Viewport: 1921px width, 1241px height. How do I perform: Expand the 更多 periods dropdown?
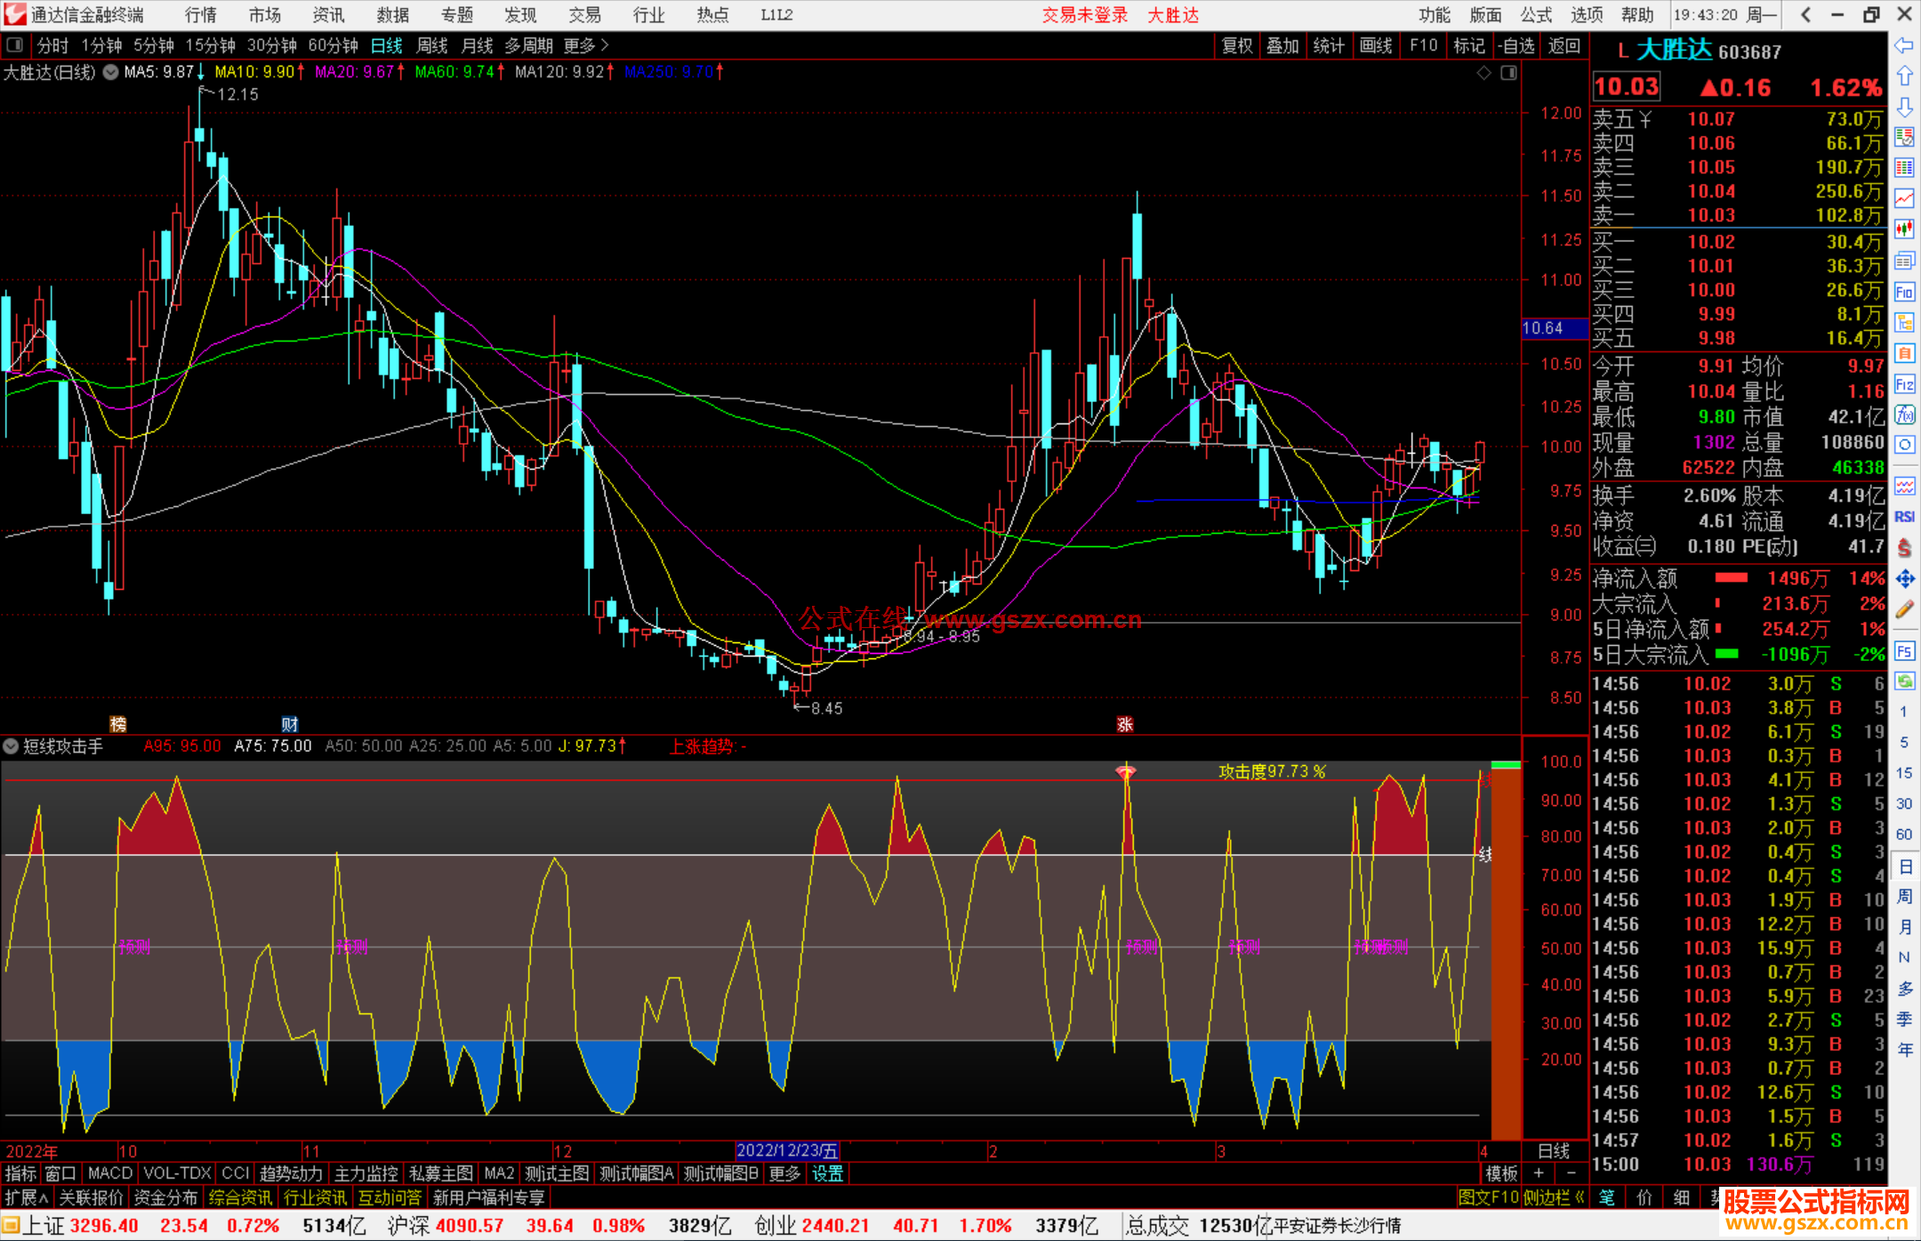coord(586,45)
